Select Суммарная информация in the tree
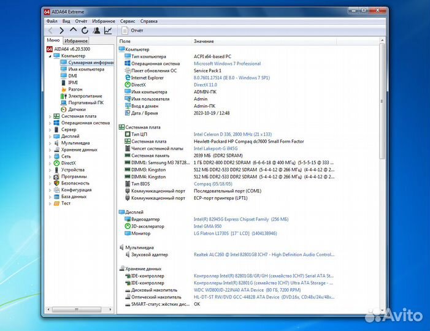The height and width of the screenshot is (331, 430). [86, 63]
